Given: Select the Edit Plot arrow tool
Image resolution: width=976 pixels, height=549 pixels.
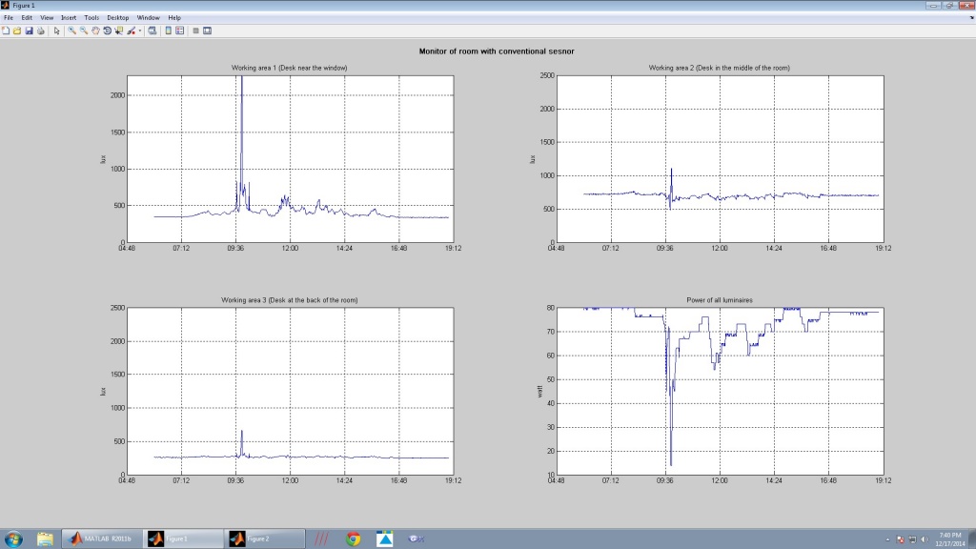Looking at the screenshot, I should coord(56,30).
